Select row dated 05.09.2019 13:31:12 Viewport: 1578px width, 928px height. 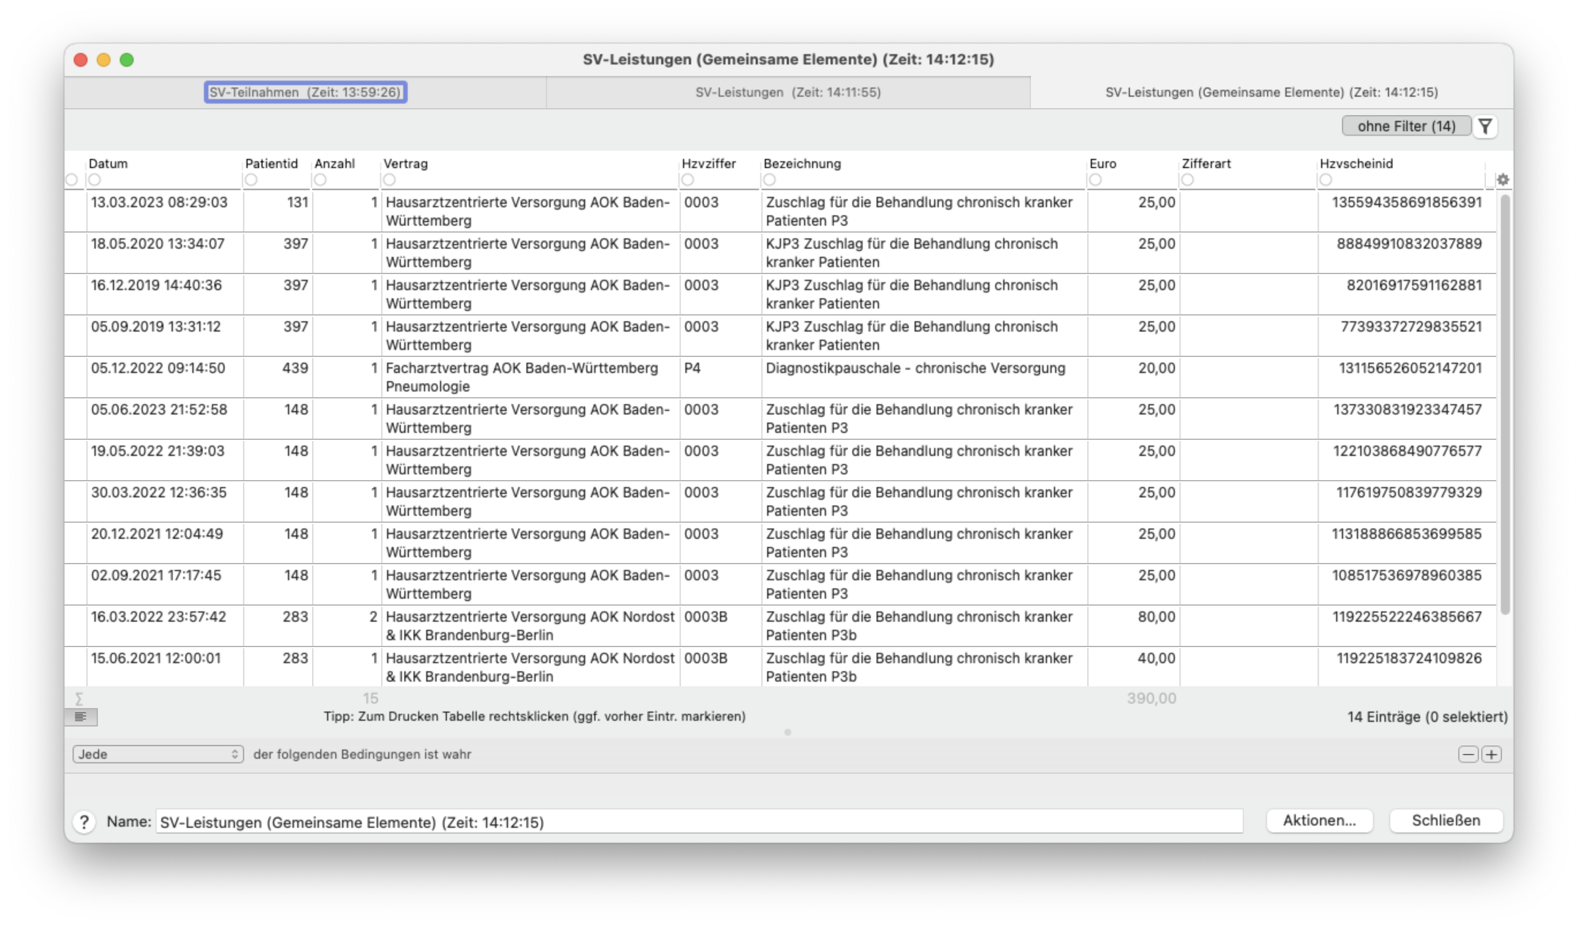pyautogui.click(x=780, y=336)
